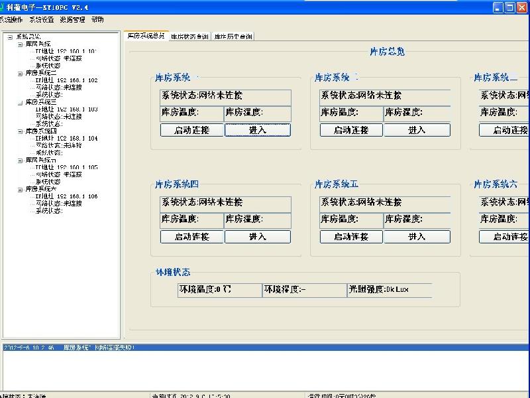Image resolution: width=530 pixels, height=398 pixels.
Task: Select 库房系统五 in the tree
Action: pyautogui.click(x=41, y=160)
